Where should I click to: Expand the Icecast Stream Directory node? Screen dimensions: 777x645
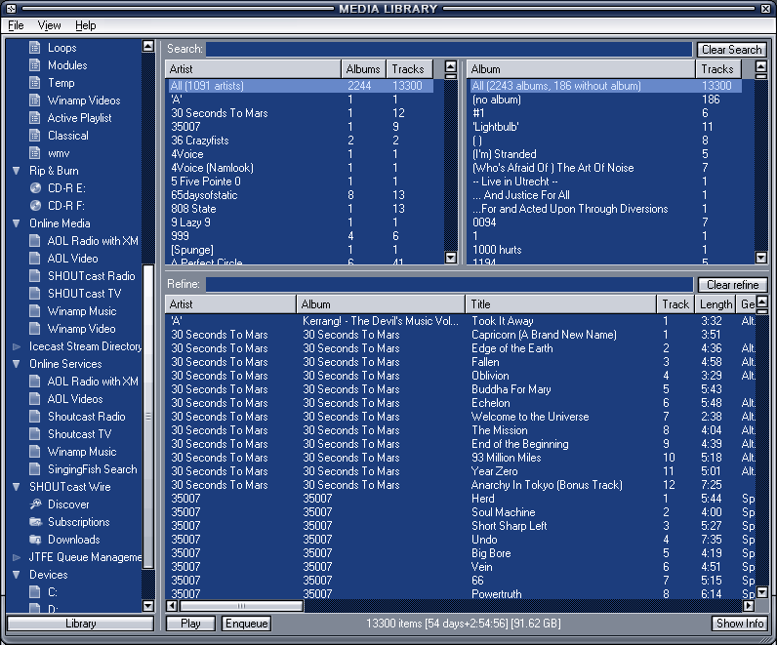[17, 346]
